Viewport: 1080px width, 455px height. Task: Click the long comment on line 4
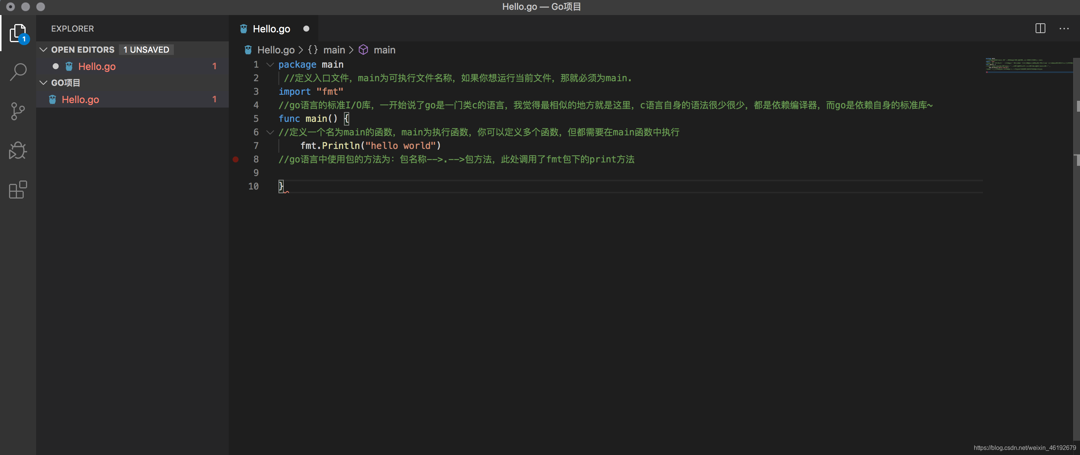coord(605,105)
